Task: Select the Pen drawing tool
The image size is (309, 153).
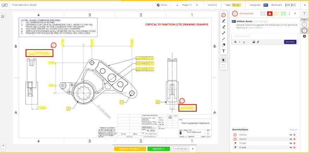Action: point(224,21)
